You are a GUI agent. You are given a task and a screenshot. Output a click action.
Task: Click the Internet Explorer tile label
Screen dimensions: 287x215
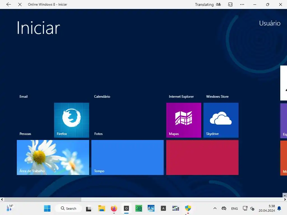[181, 97]
